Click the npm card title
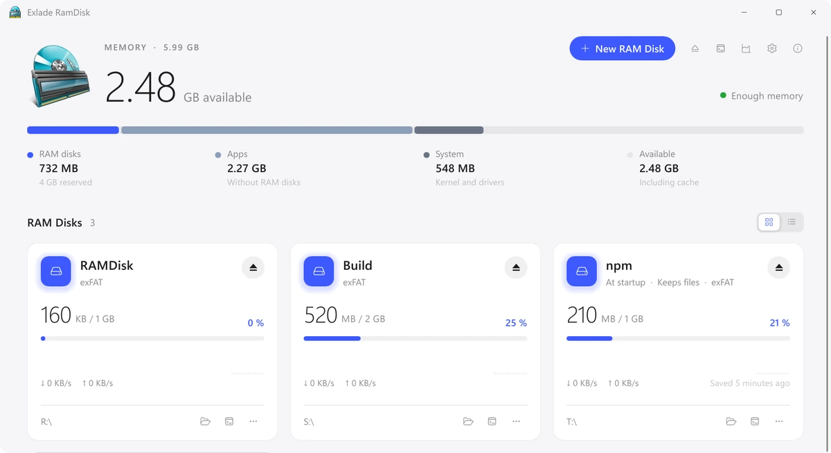 click(619, 266)
